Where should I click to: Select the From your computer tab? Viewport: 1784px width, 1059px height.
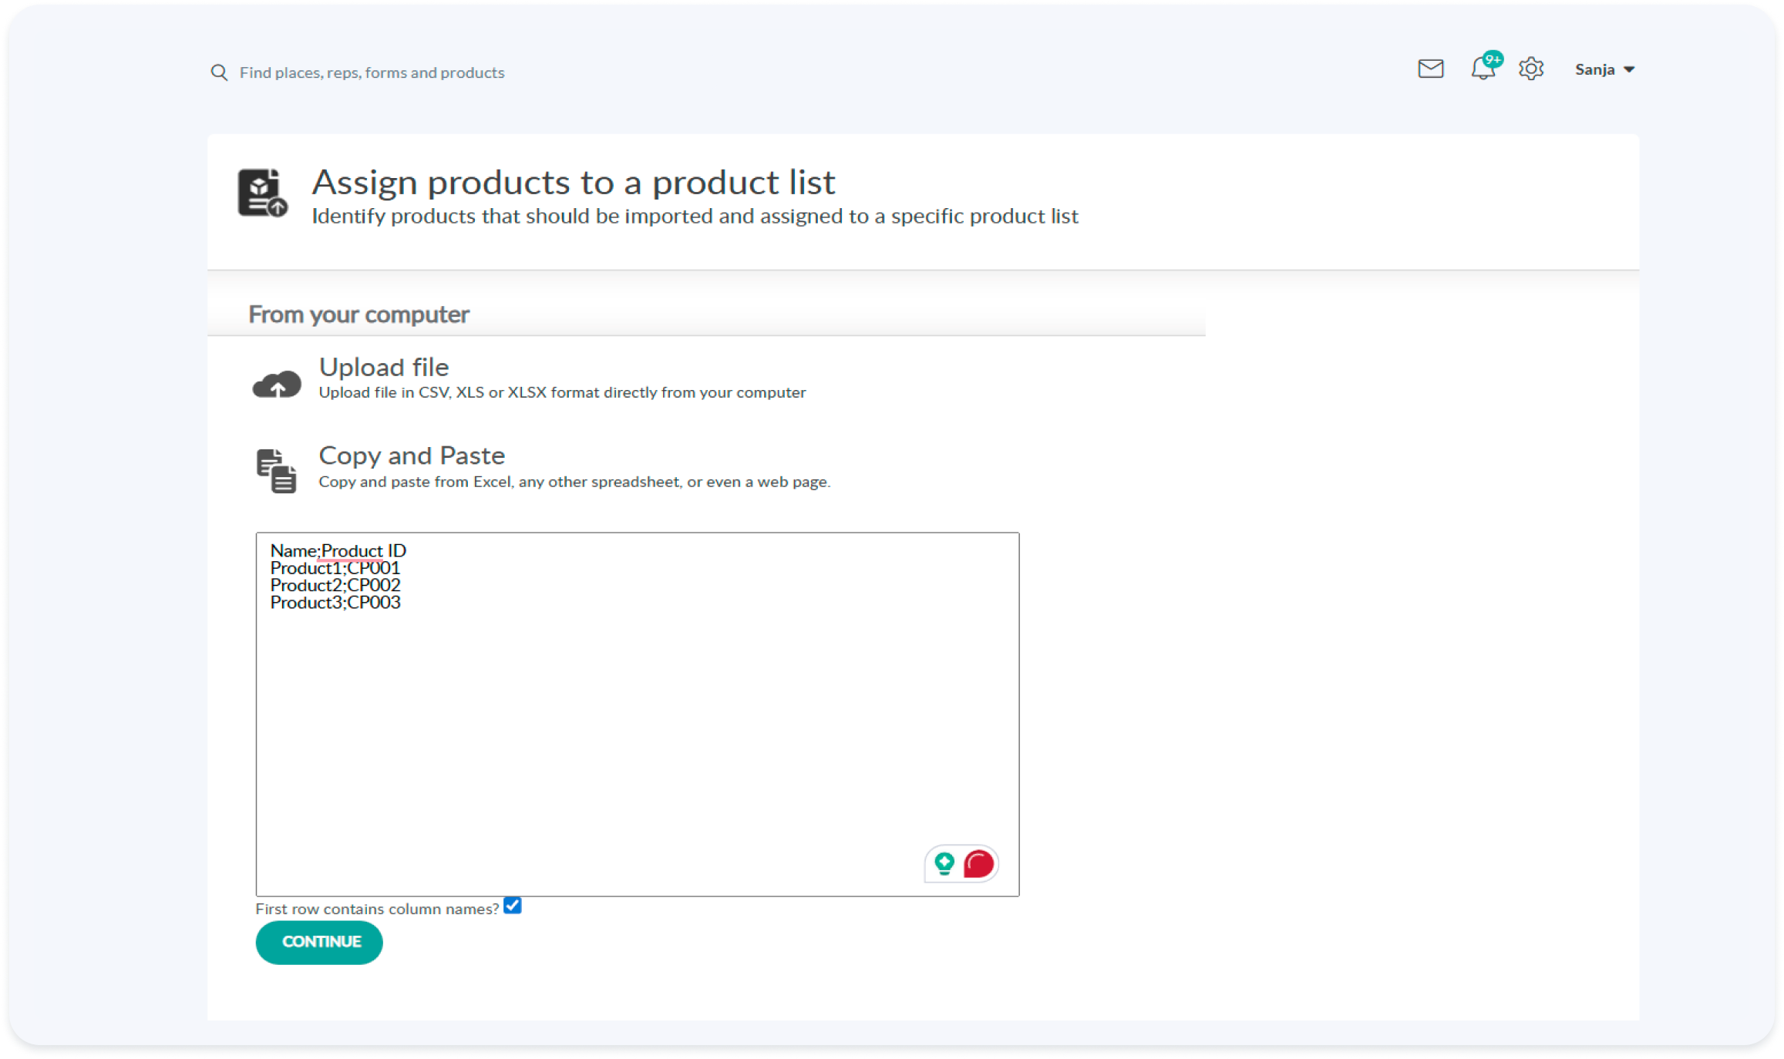pos(358,314)
